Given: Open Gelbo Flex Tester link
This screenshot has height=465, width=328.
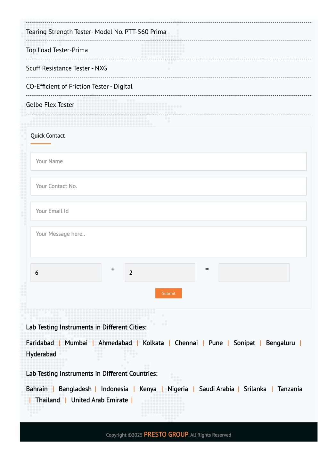Looking at the screenshot, I should (x=50, y=105).
